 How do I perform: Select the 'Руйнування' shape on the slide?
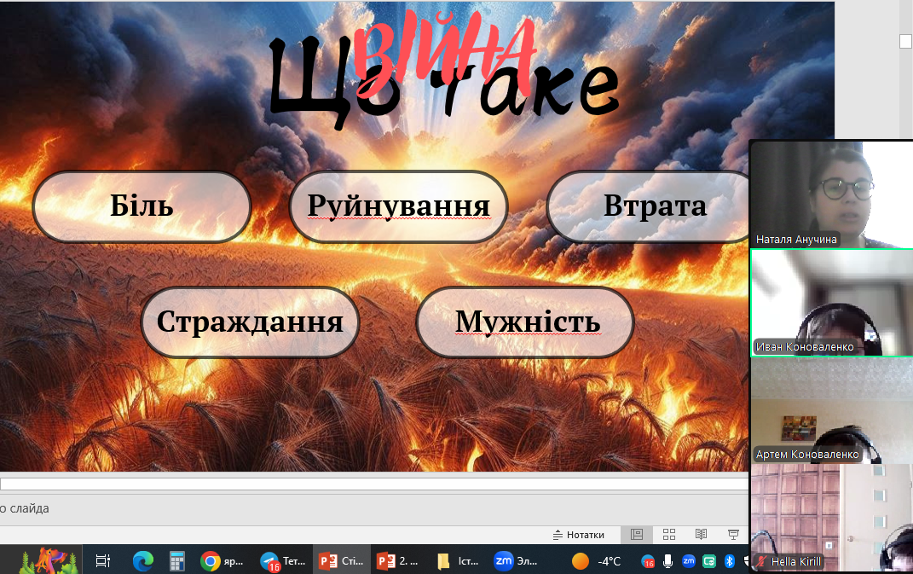coord(399,206)
